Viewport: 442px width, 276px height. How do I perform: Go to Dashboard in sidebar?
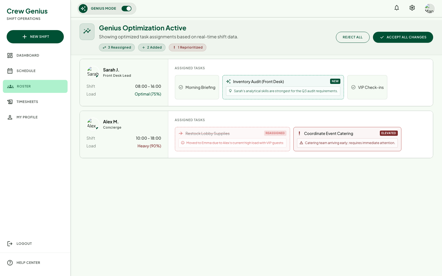[35, 55]
